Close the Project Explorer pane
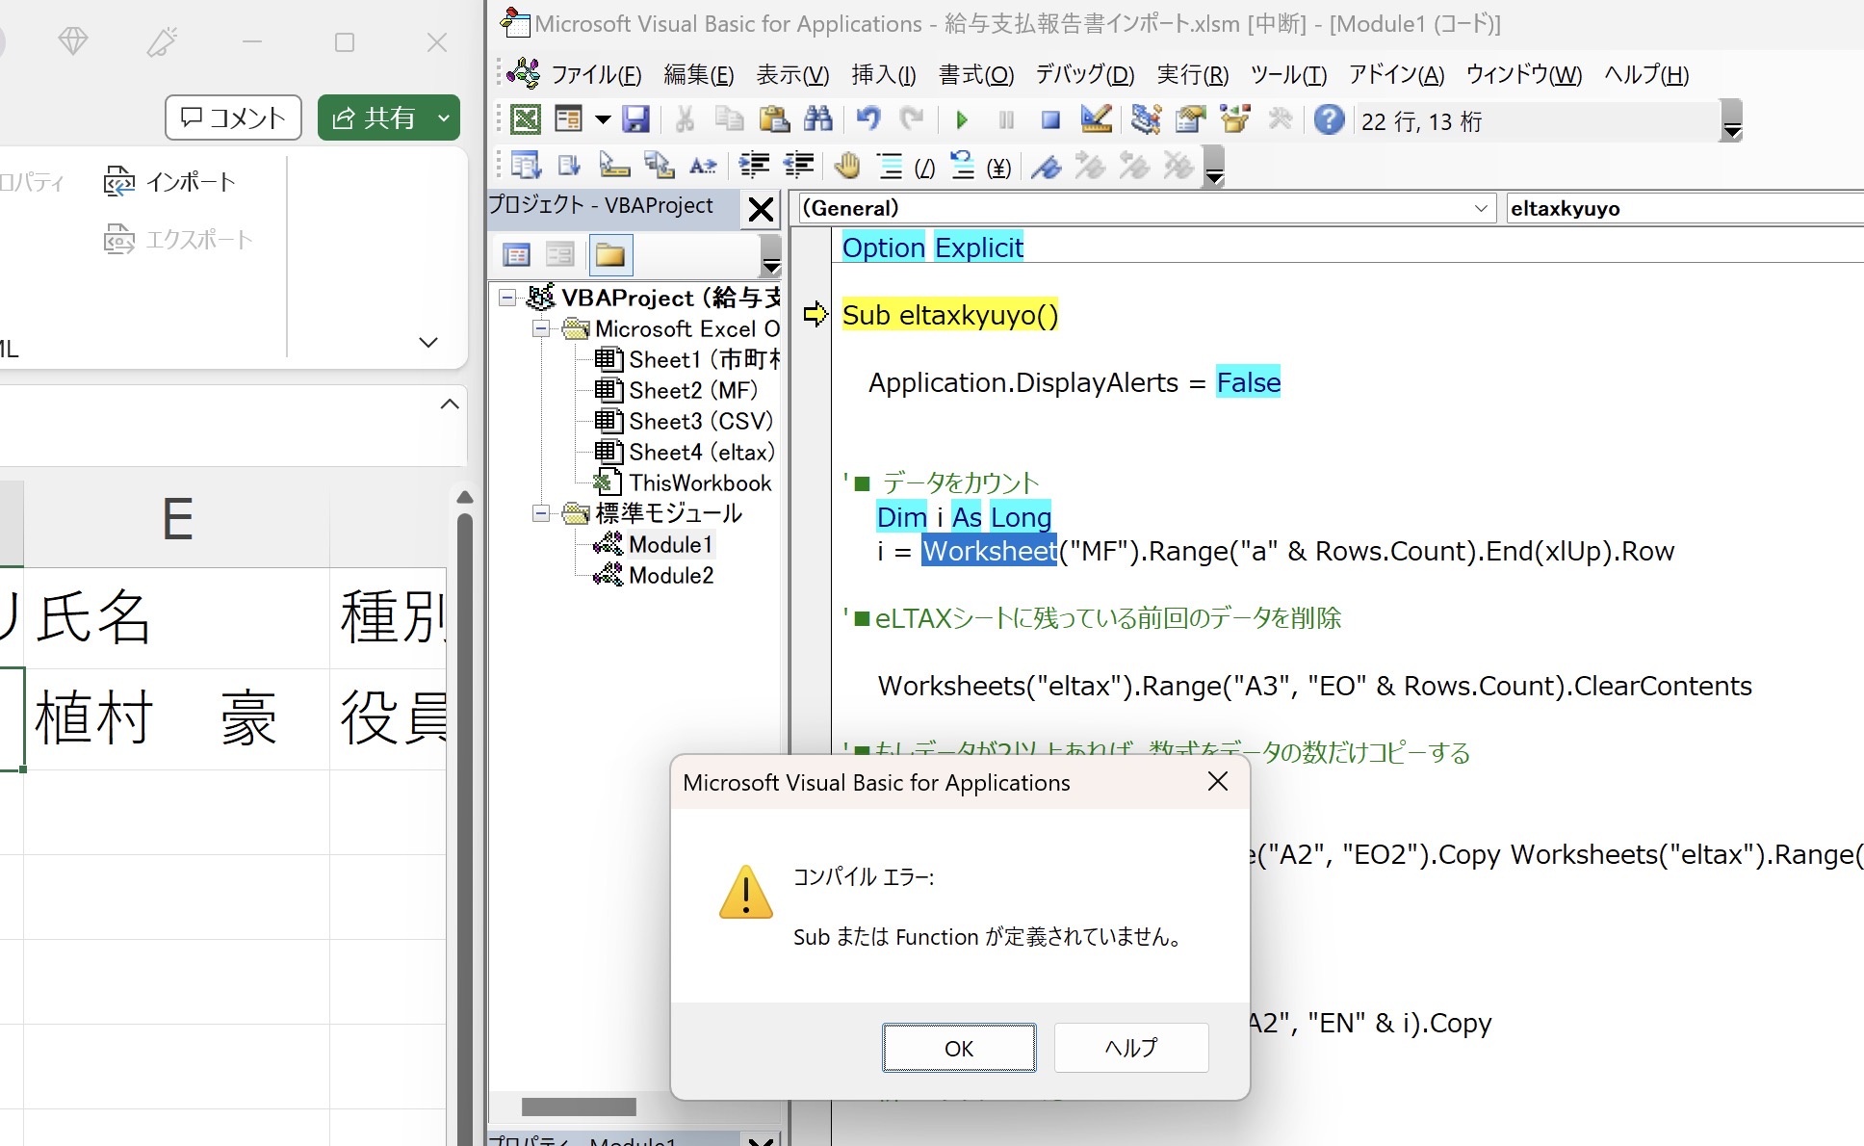Screen dimensions: 1864x1146 coord(761,209)
